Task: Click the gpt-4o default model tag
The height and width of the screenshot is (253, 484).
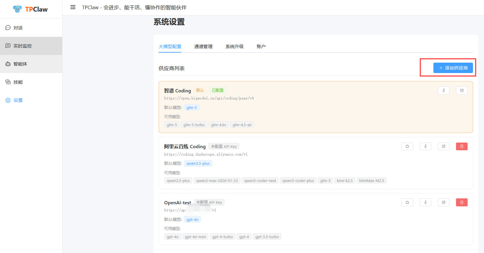Action: click(192, 219)
